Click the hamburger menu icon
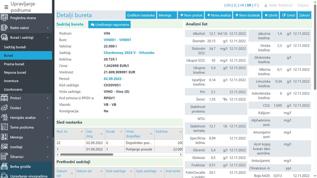Viewport: 317px width, 178px height. (x=6, y=7)
